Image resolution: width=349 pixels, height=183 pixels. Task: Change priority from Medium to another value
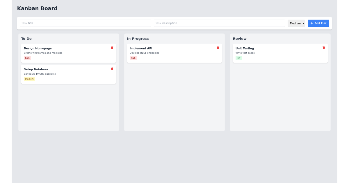[296, 23]
